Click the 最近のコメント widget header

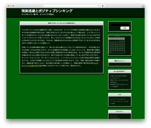[x=120, y=61]
